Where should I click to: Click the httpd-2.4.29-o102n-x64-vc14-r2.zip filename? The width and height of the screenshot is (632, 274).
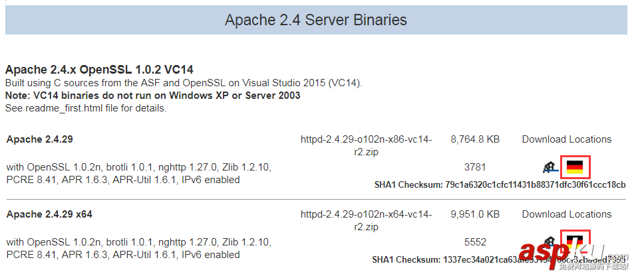pos(366,220)
